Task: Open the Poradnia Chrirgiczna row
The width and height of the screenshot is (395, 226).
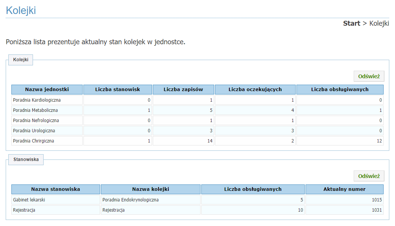Action: coord(34,141)
